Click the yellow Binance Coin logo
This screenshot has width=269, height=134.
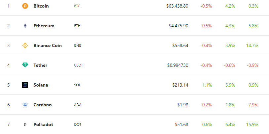25,45
